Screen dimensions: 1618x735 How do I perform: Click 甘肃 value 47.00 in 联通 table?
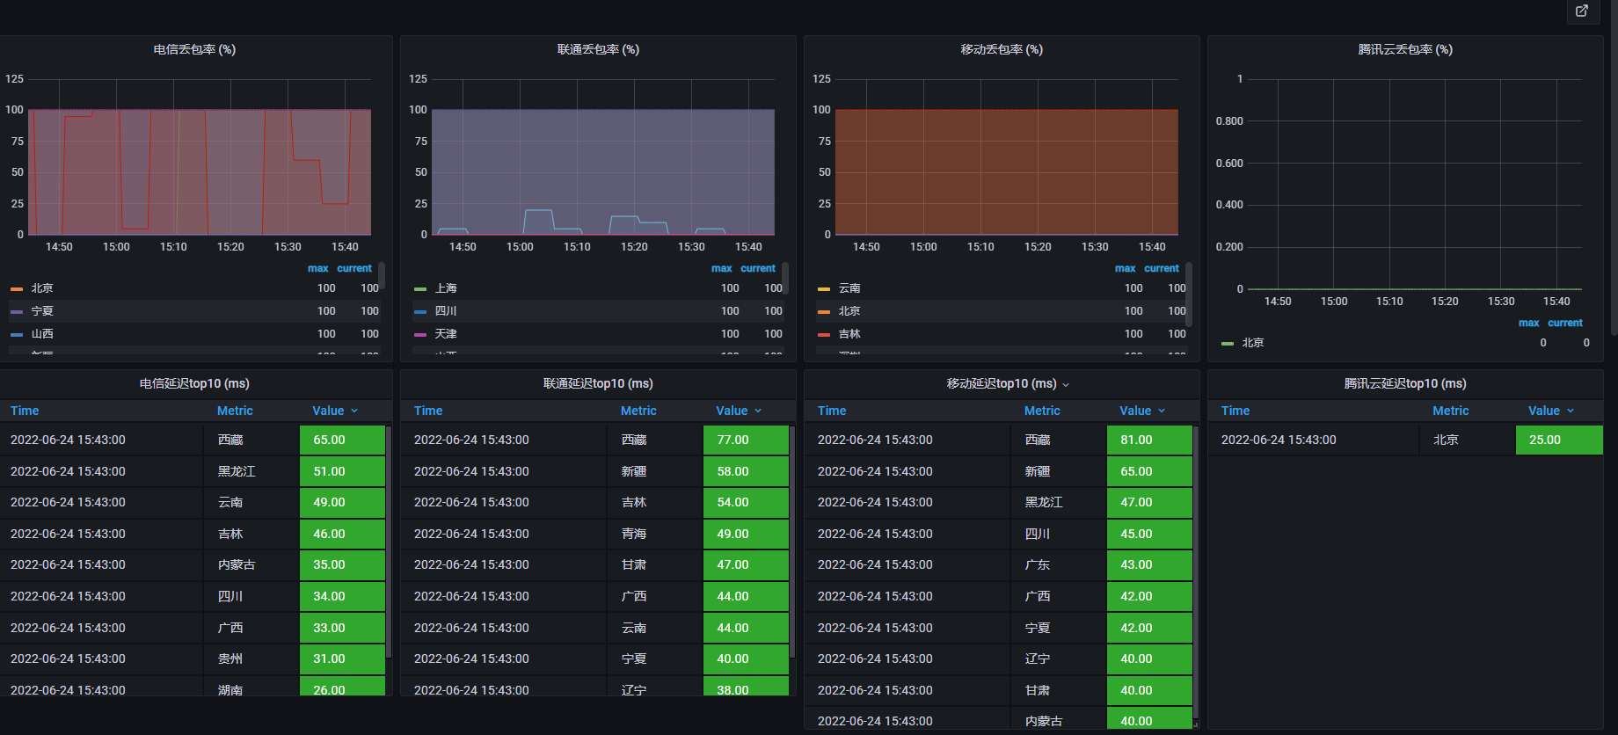coord(746,564)
